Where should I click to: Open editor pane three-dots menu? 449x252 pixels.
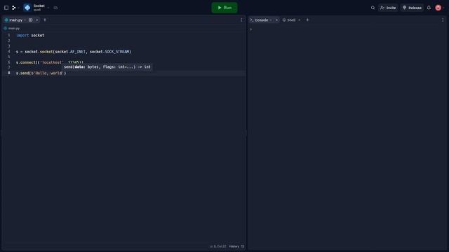pyautogui.click(x=241, y=20)
